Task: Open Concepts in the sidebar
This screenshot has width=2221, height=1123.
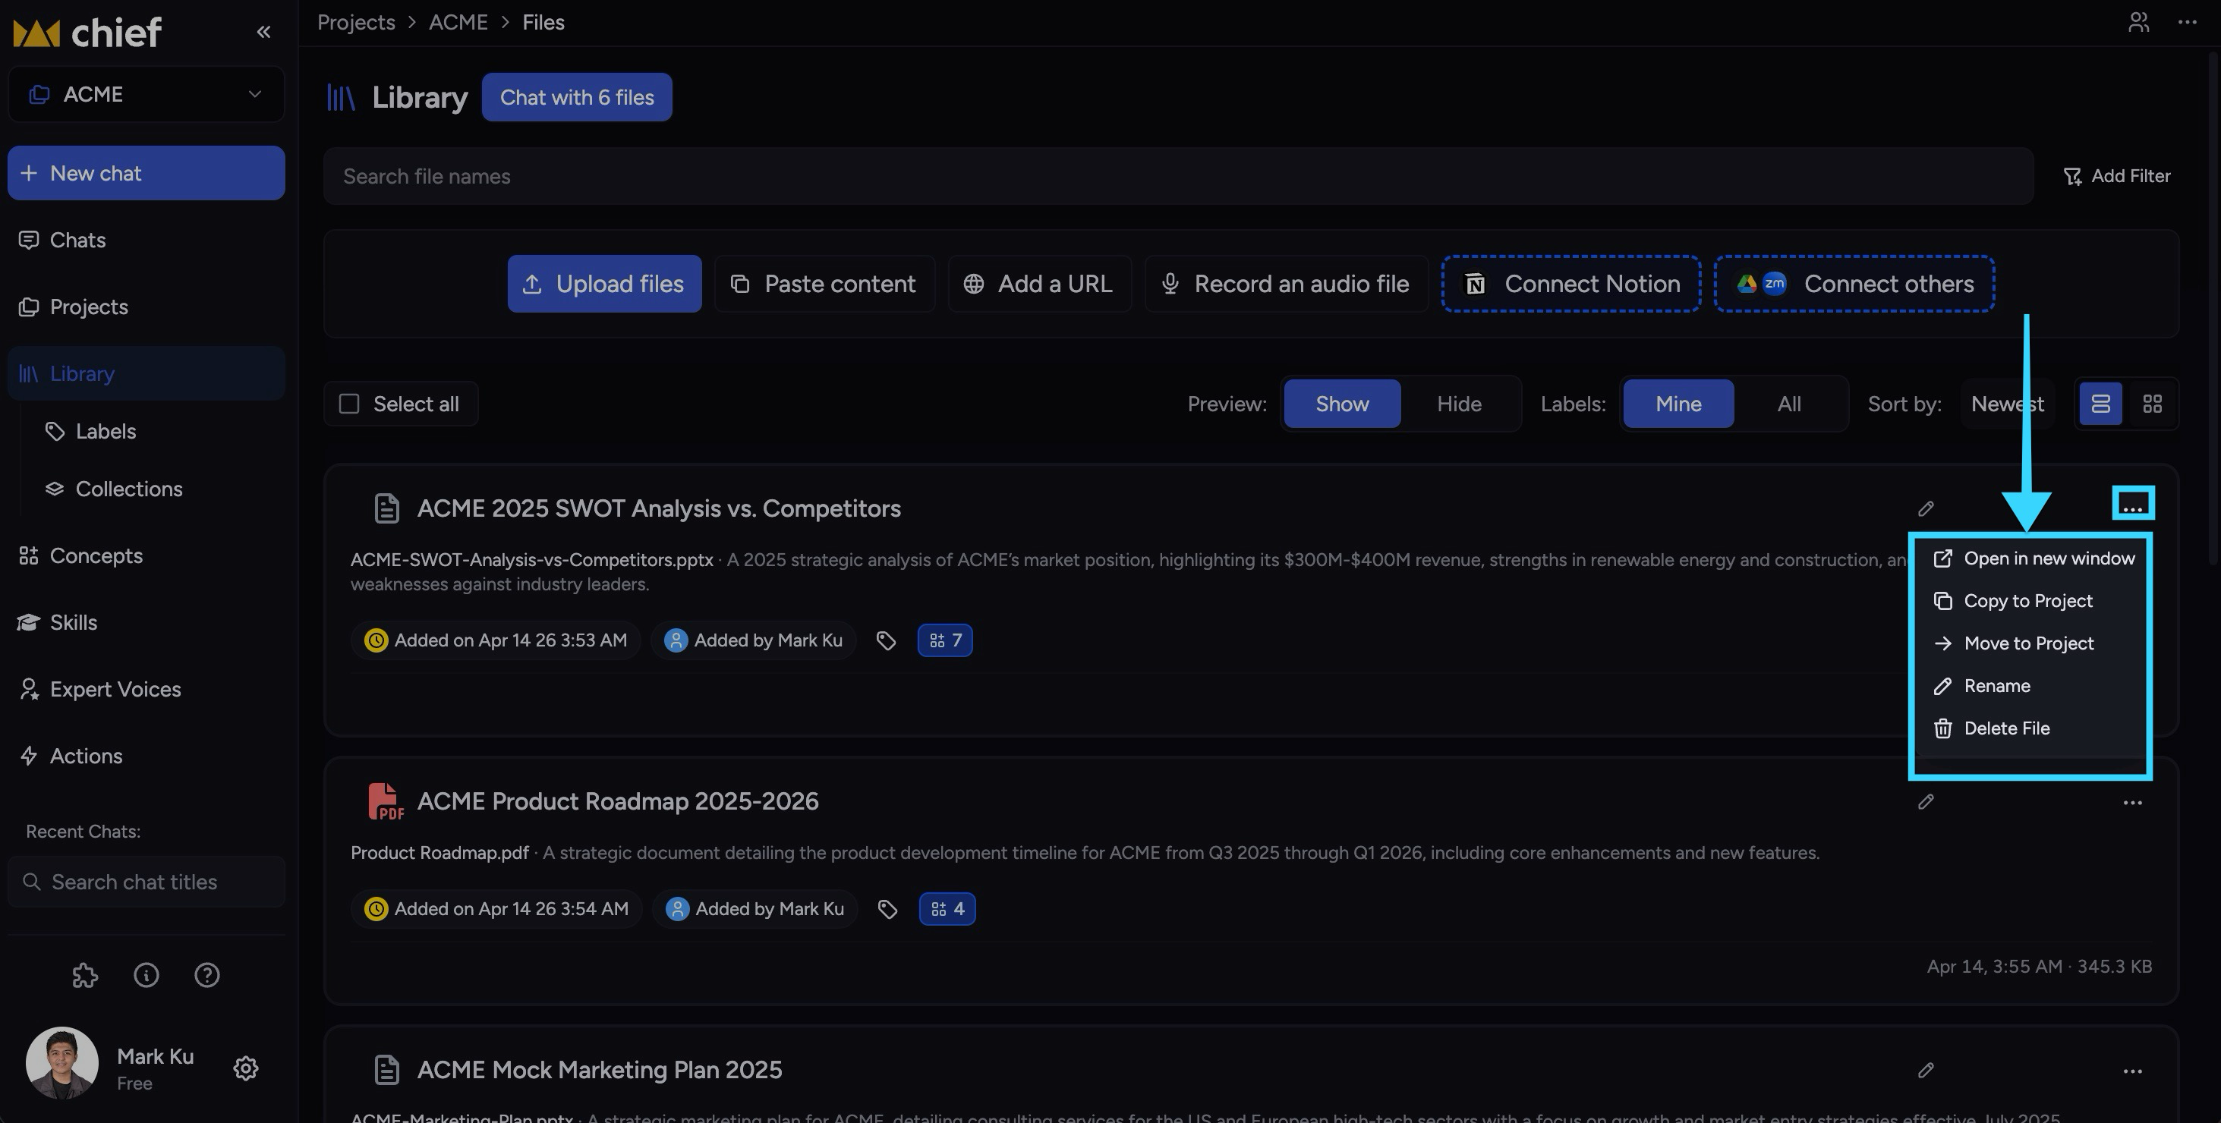Action: [x=146, y=556]
